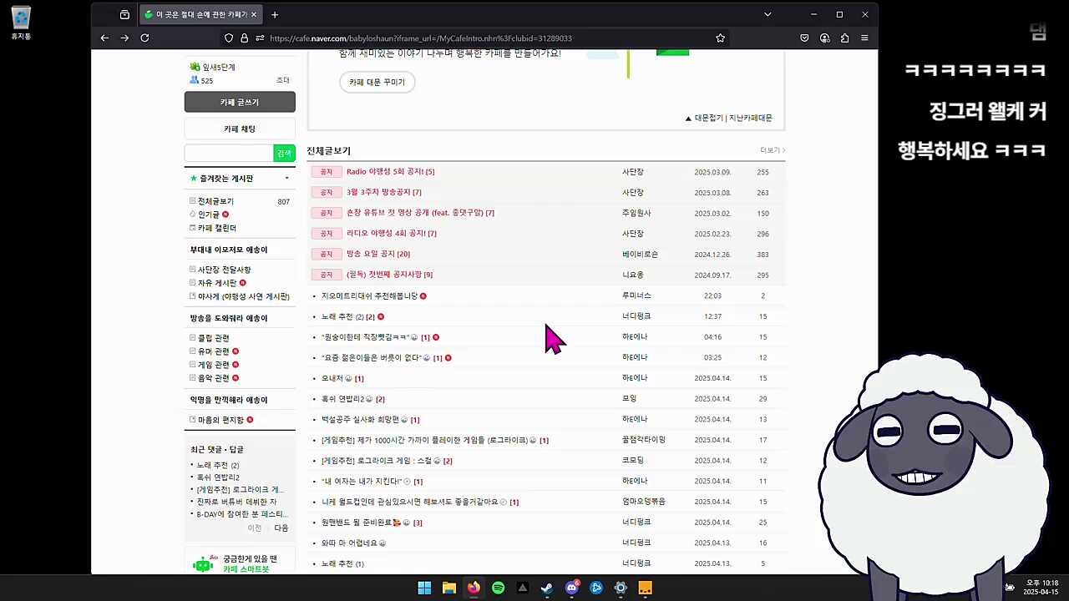View site security padlock details
This screenshot has width=1069, height=601.
tap(245, 38)
